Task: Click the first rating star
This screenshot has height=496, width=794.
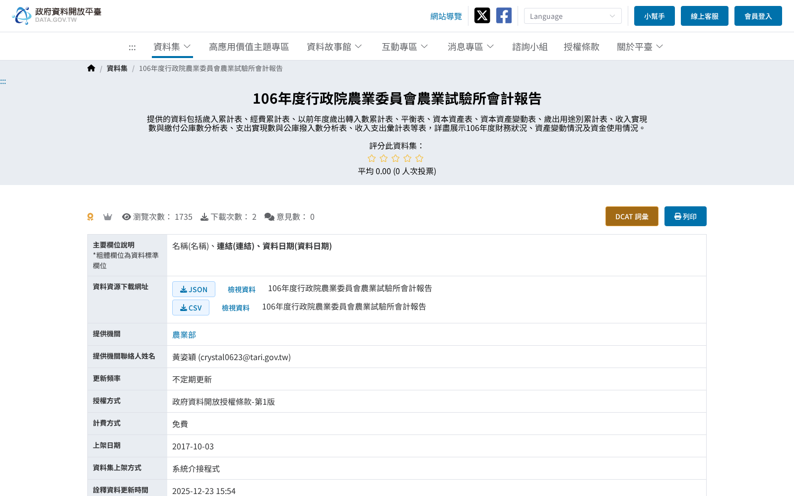Action: (372, 158)
